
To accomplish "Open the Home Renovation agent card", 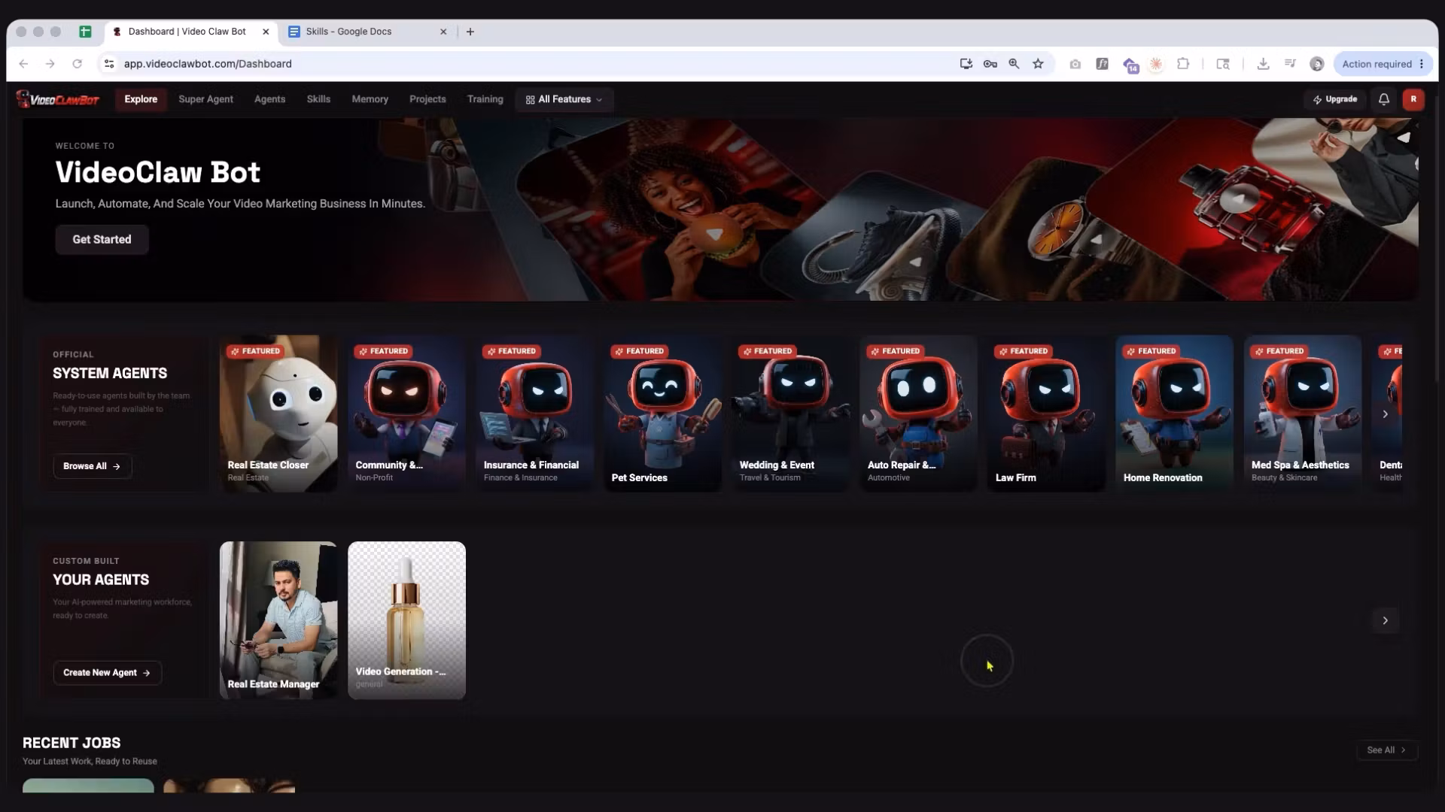I will (x=1174, y=414).
